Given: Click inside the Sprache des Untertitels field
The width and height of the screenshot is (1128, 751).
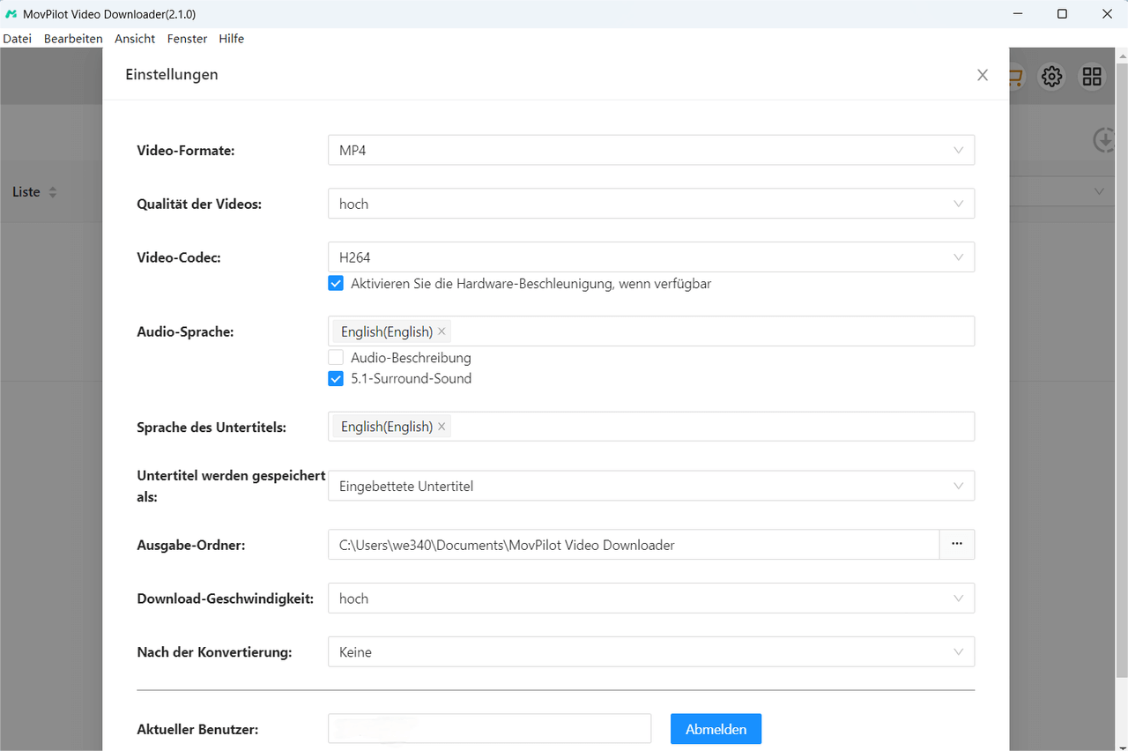Looking at the screenshot, I should point(651,427).
